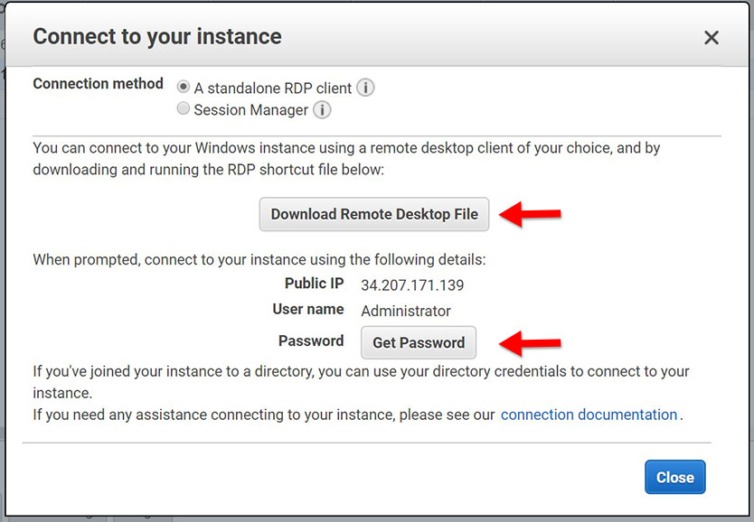Click the red arrow pointing at Download button
The height and width of the screenshot is (522, 754).
point(532,214)
